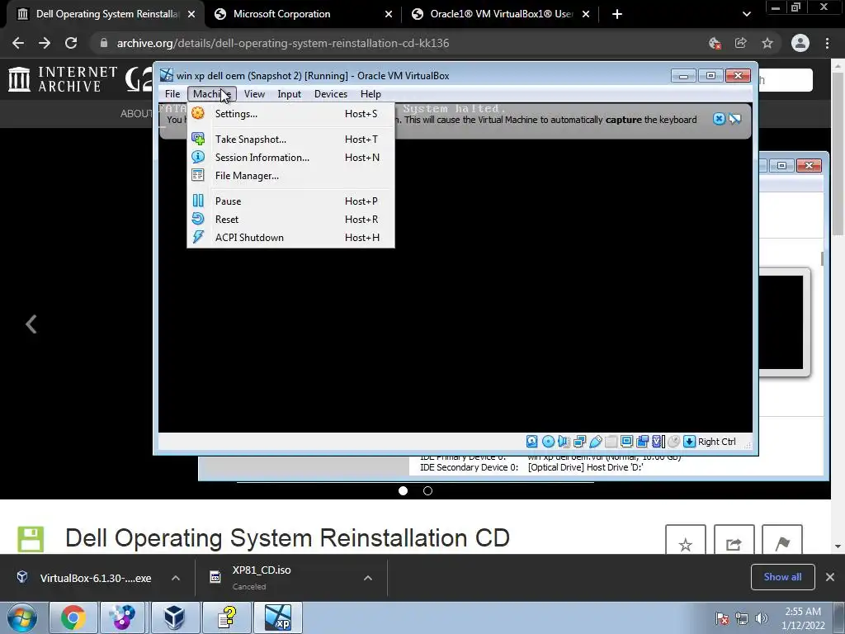This screenshot has width=845, height=634.
Task: Click the lightning icon beside ACPI Shutdown
Action: pos(198,237)
